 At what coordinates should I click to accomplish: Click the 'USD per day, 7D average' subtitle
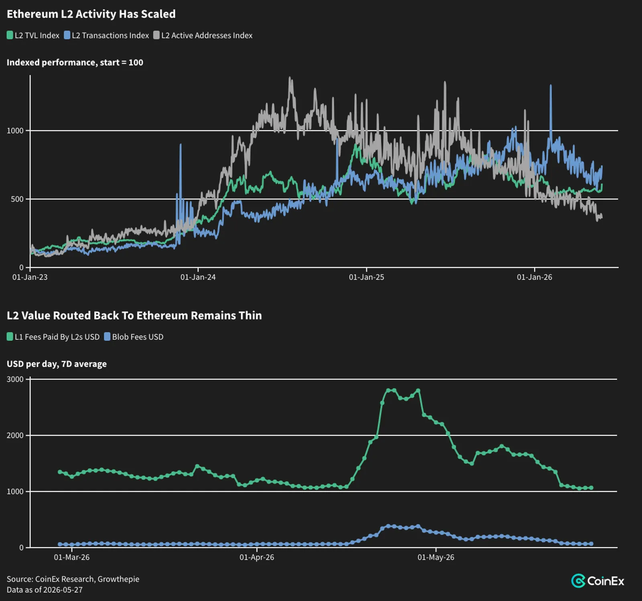(57, 364)
